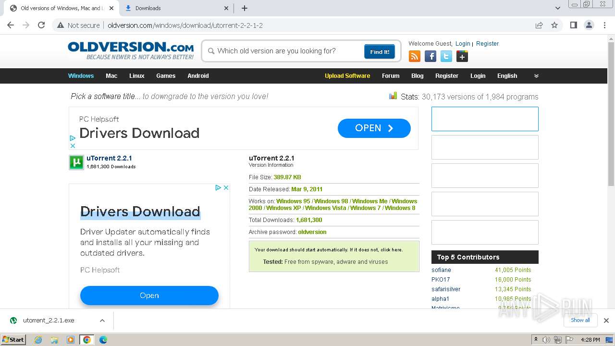This screenshot has height=346, width=615.
Task: Click the volume icon in system tray
Action: (546, 340)
